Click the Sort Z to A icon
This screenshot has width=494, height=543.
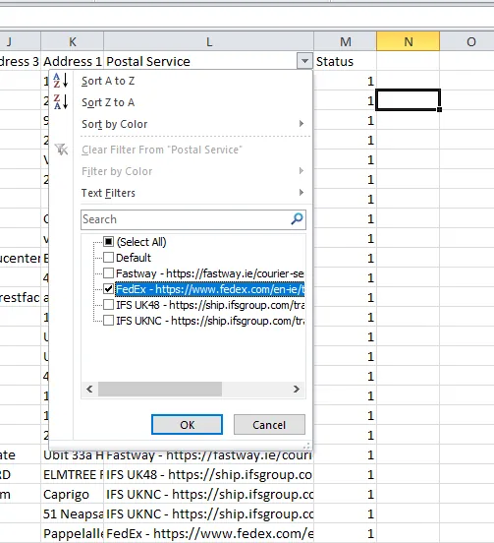click(x=61, y=102)
